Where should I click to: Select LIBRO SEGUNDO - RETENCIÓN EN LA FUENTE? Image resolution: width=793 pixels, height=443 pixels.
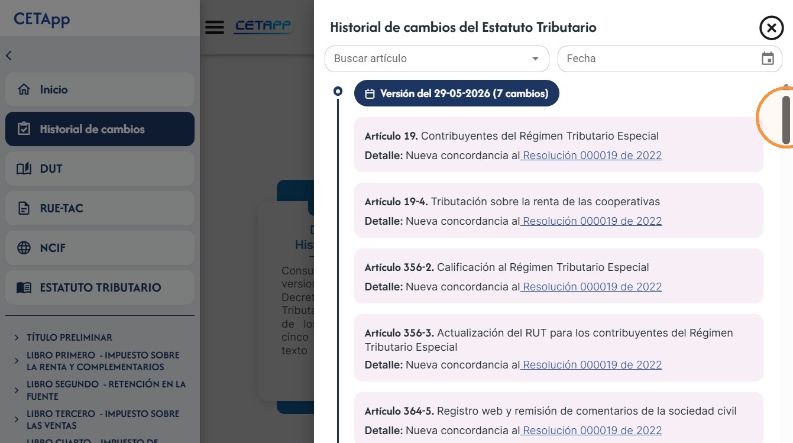(x=106, y=390)
